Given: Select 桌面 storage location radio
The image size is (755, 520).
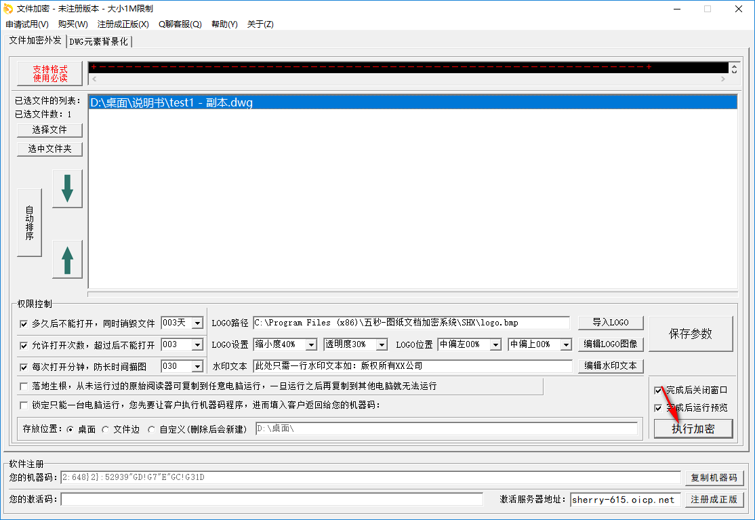Looking at the screenshot, I should coord(70,429).
